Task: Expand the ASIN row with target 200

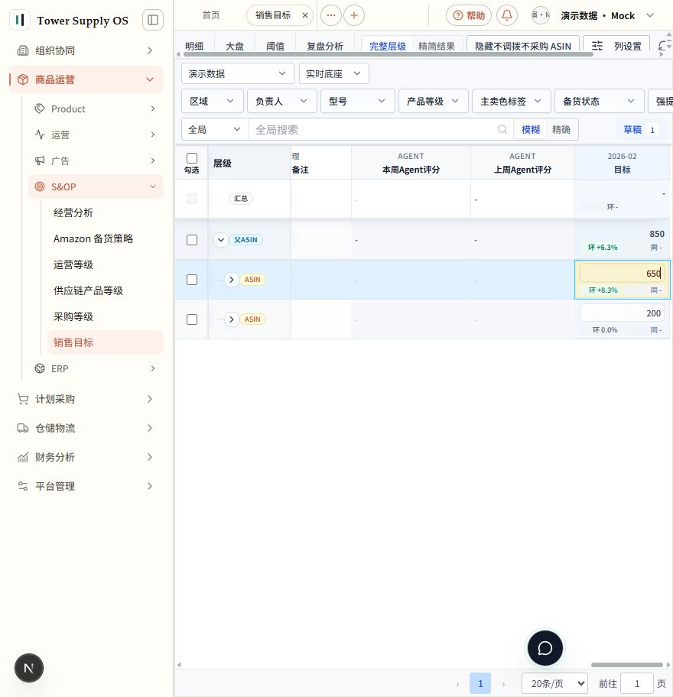Action: point(231,319)
